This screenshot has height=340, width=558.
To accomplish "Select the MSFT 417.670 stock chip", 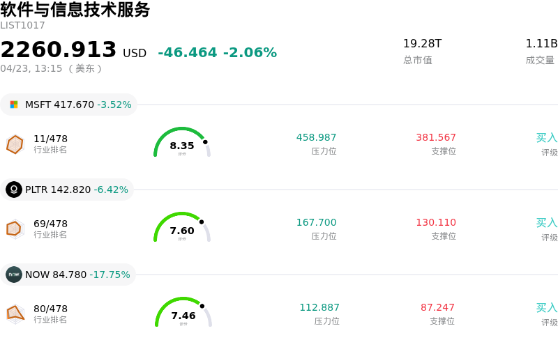I will pos(68,105).
